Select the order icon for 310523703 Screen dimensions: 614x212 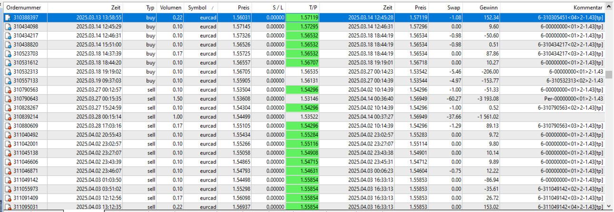[8, 53]
